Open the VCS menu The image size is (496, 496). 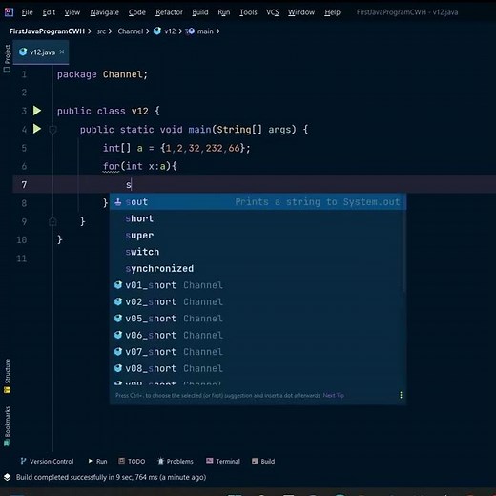tap(272, 12)
